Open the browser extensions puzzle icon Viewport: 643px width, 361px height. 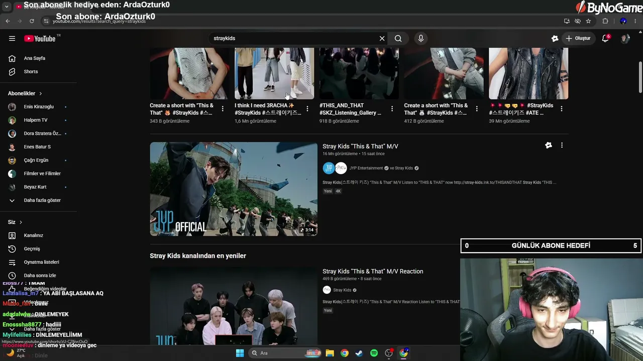pyautogui.click(x=605, y=21)
